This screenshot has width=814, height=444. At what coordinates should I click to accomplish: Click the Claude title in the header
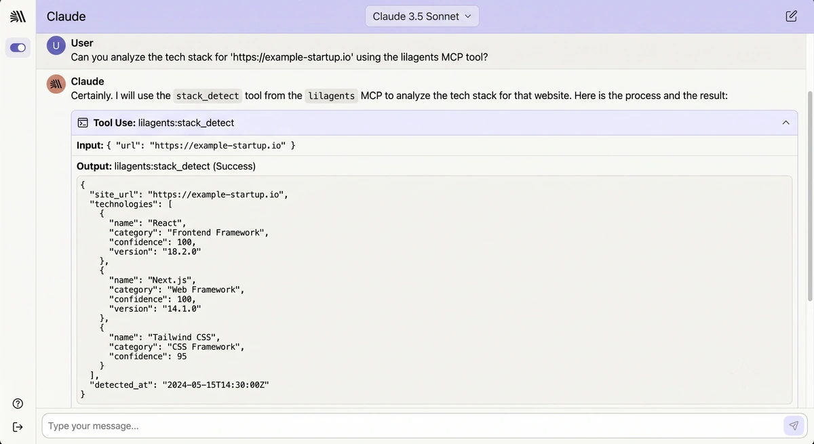tap(66, 16)
